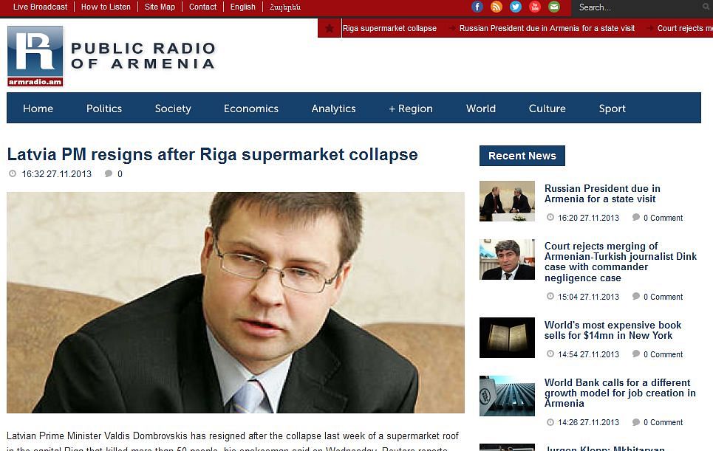Image resolution: width=713 pixels, height=451 pixels.
Task: Open the Live Broadcast link
Action: (x=40, y=7)
